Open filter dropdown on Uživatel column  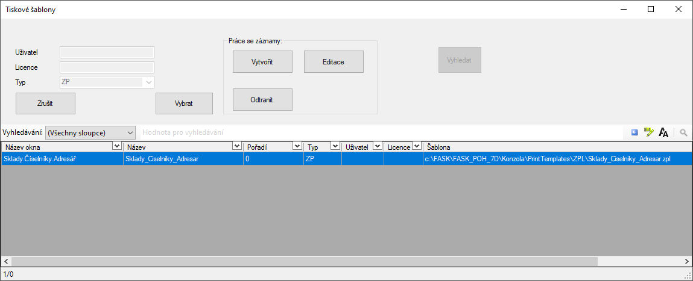click(x=377, y=147)
